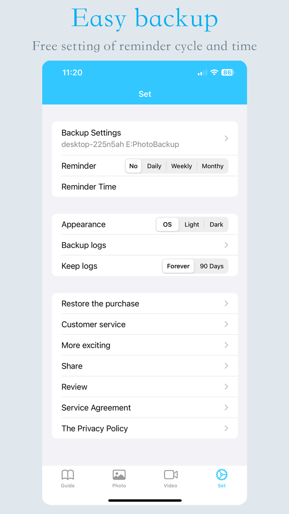Tap the Reminder Time row
This screenshot has height=514, width=289.
(144, 186)
